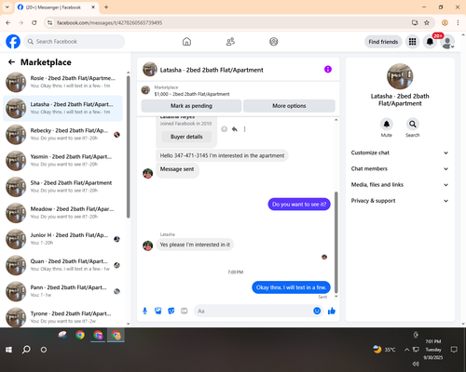Open the Junior H conversation
The width and height of the screenshot is (466, 372).
(62, 239)
